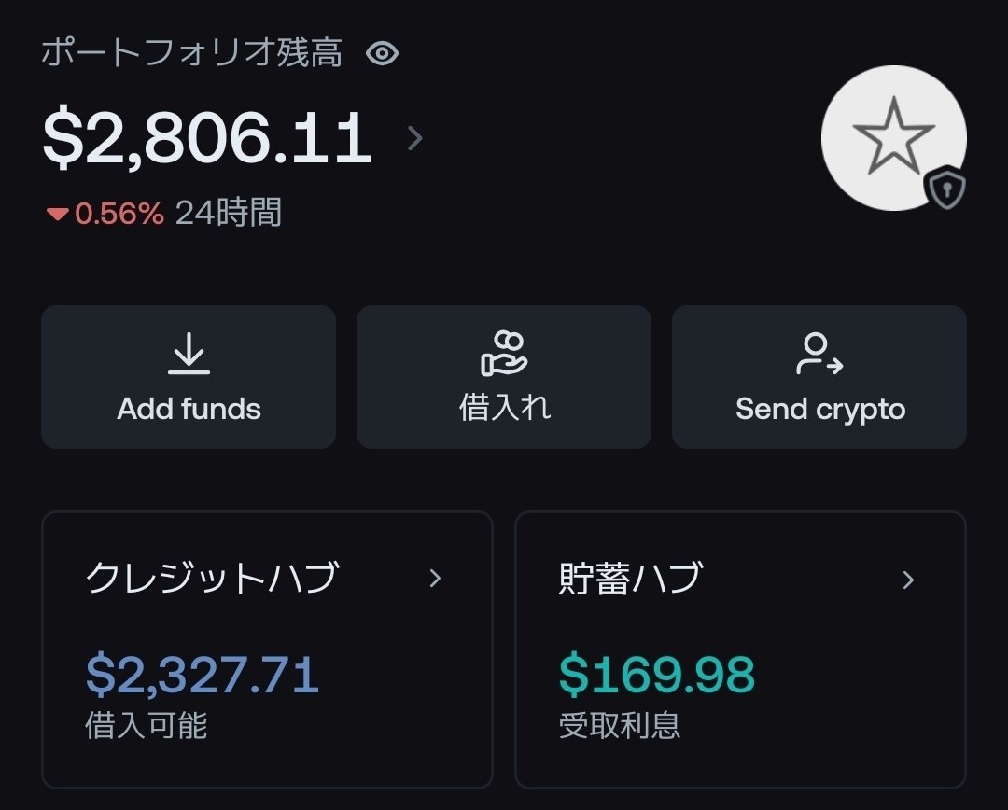Tap the $2,806.11 portfolio balance
Viewport: 1008px width, 810px height.
[x=207, y=139]
